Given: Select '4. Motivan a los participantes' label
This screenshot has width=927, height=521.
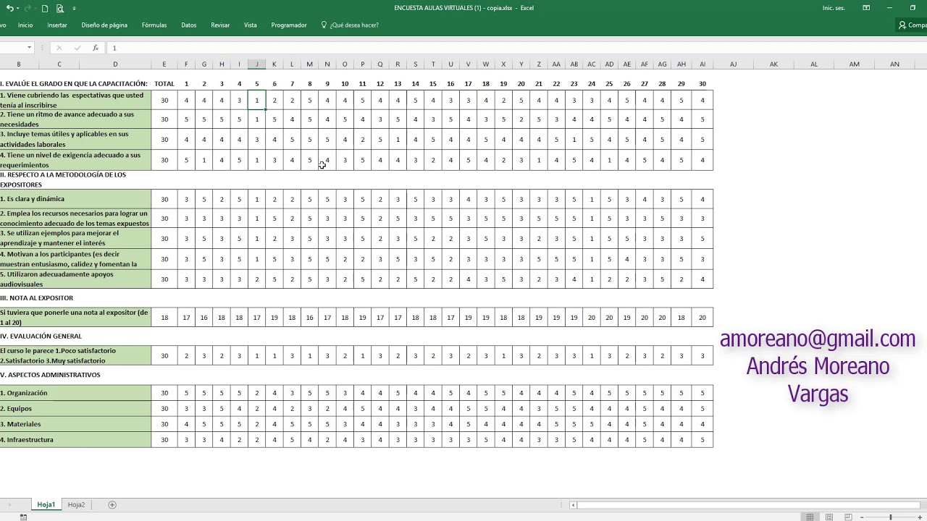Looking at the screenshot, I should click(75, 259).
